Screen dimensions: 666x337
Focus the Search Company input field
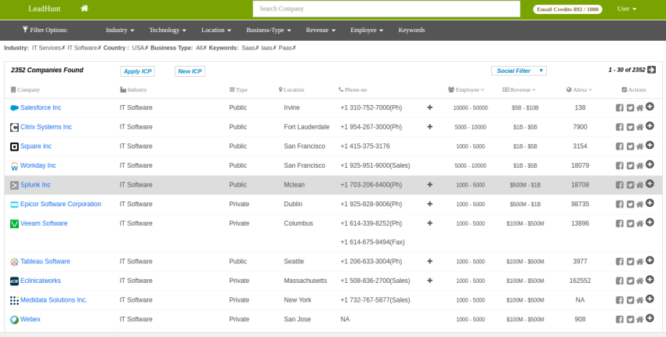(386, 9)
